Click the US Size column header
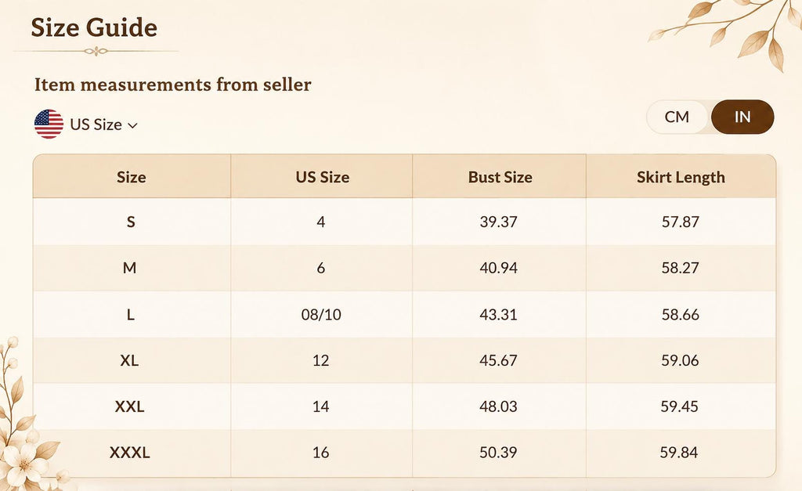The image size is (802, 491). [322, 177]
